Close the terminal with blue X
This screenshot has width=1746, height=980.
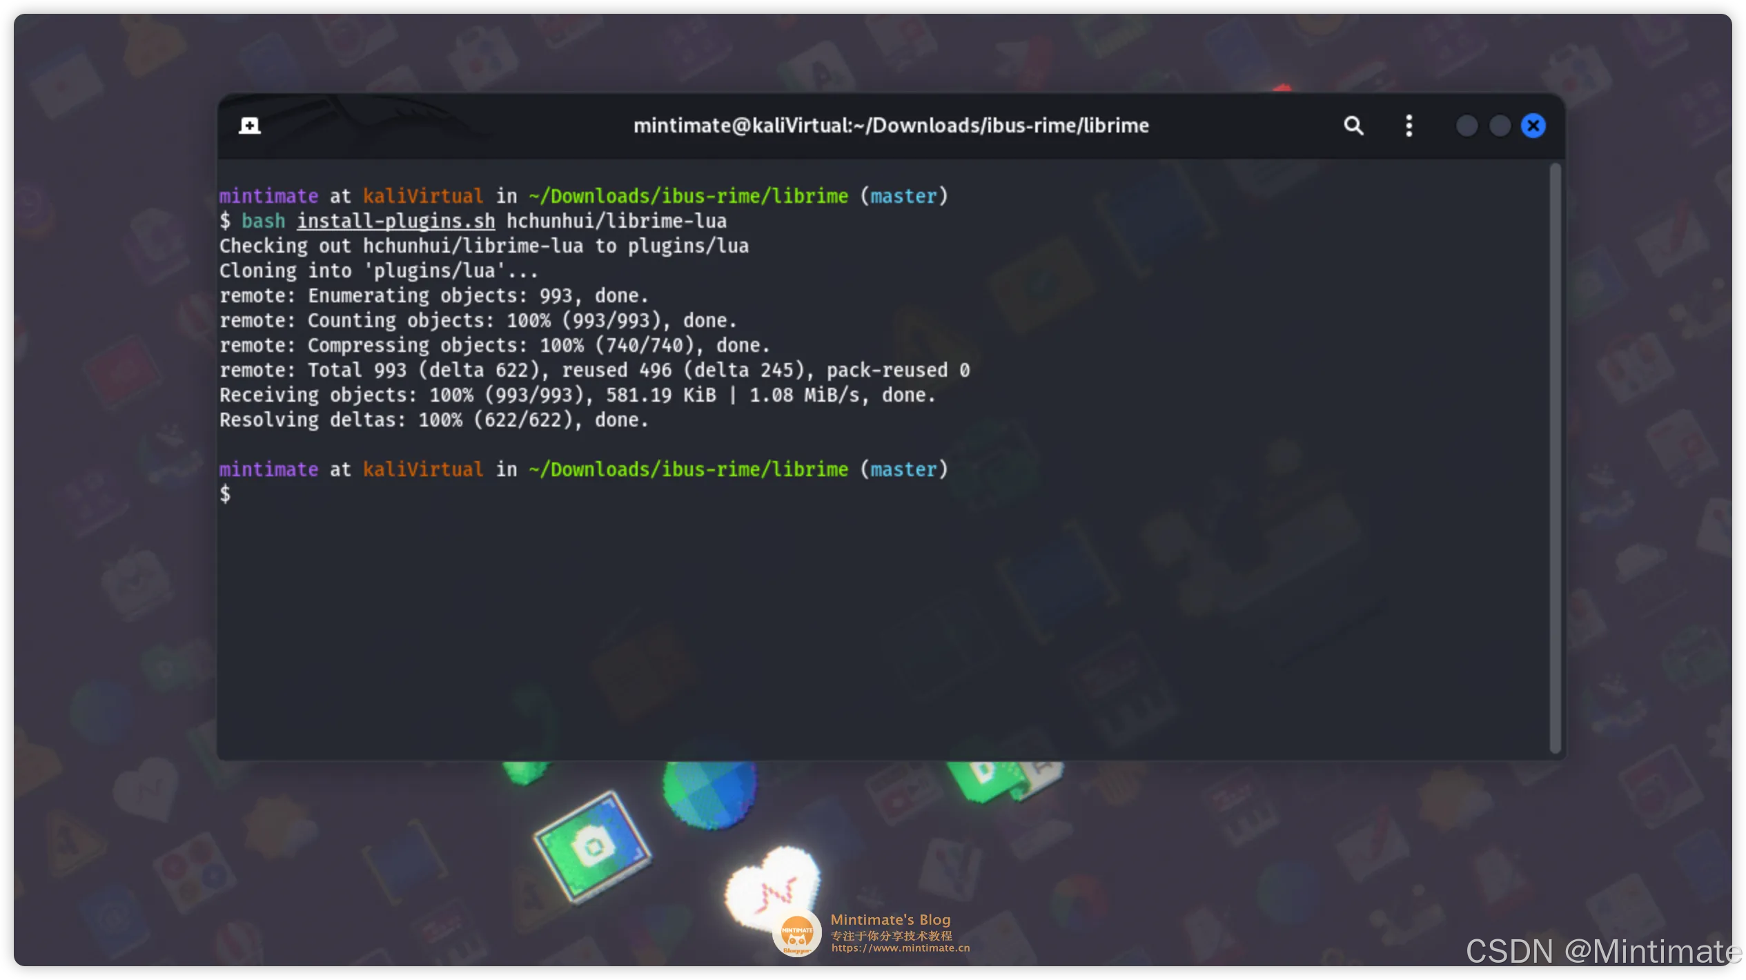coord(1533,126)
